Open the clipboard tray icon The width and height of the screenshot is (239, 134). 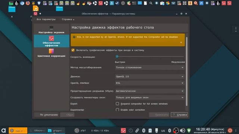click(150, 130)
